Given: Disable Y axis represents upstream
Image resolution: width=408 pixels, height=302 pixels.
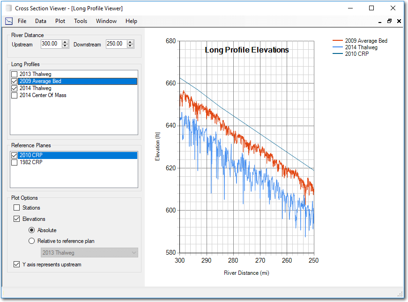Looking at the screenshot, I should tap(17, 264).
